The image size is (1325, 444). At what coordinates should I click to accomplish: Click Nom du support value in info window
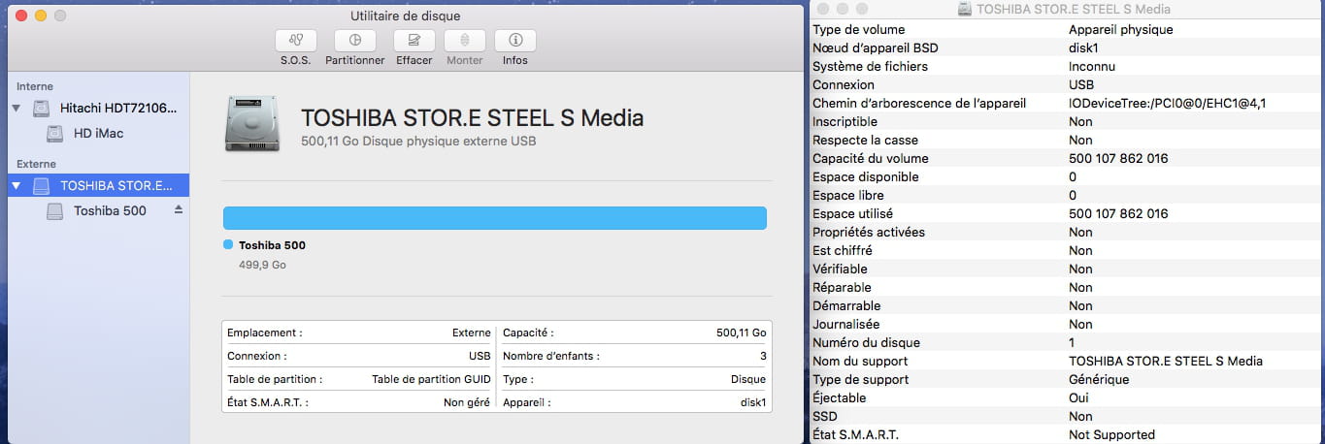1166,361
